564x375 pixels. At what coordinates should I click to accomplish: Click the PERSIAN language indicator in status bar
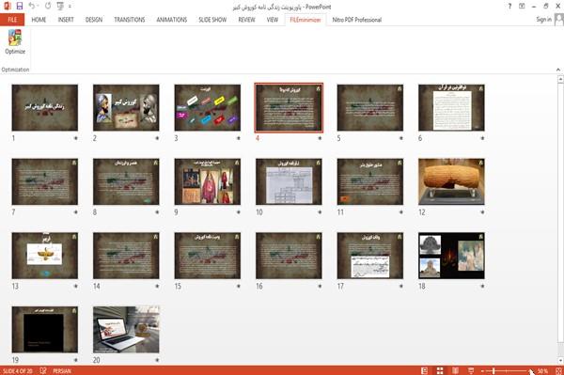click(62, 370)
